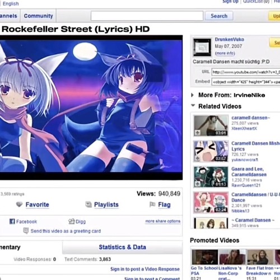The image size is (280, 280).
Task: Click Send this video as a greeting card
Action: point(66,231)
